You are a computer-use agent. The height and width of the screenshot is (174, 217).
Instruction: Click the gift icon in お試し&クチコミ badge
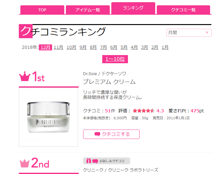[88, 161]
